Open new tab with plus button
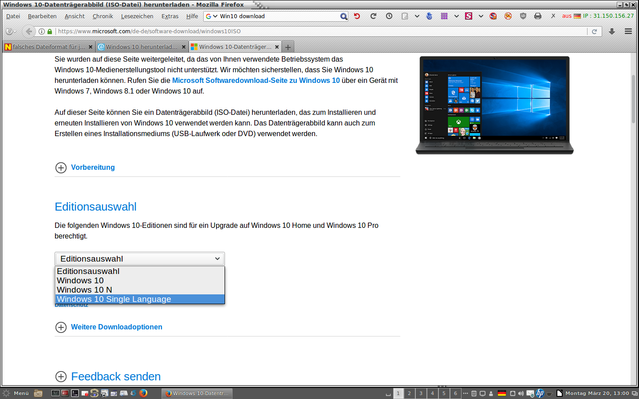This screenshot has width=639, height=399. point(288,47)
